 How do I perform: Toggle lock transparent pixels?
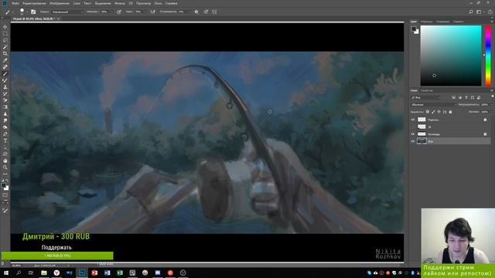[428, 111]
